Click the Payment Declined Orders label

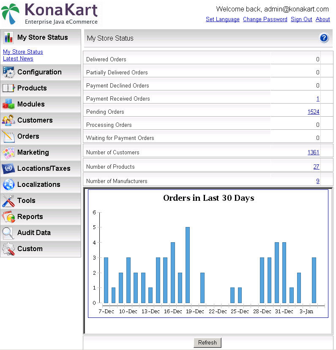click(x=117, y=86)
